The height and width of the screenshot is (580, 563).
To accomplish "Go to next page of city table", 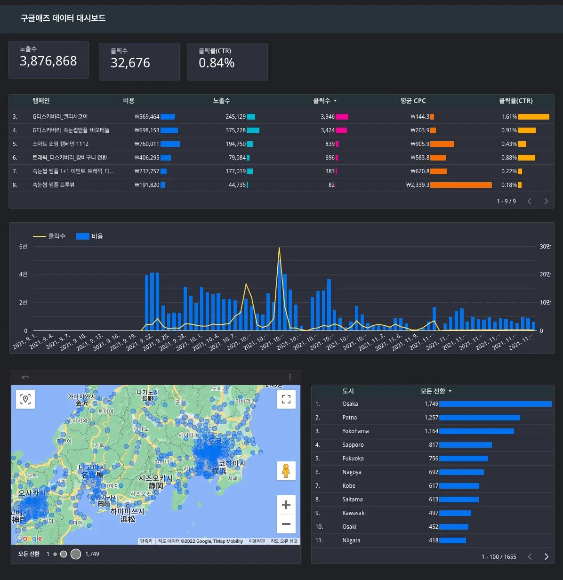I will point(546,556).
